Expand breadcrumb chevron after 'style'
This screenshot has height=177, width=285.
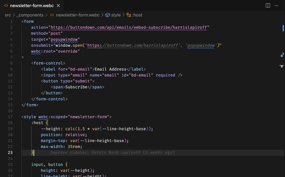[x=123, y=15]
